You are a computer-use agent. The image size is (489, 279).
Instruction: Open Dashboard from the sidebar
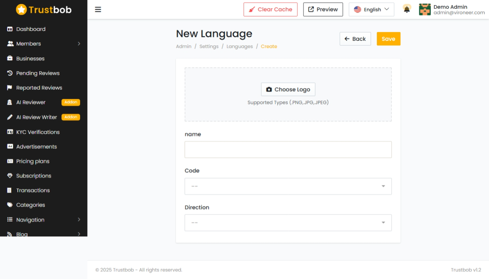31,29
